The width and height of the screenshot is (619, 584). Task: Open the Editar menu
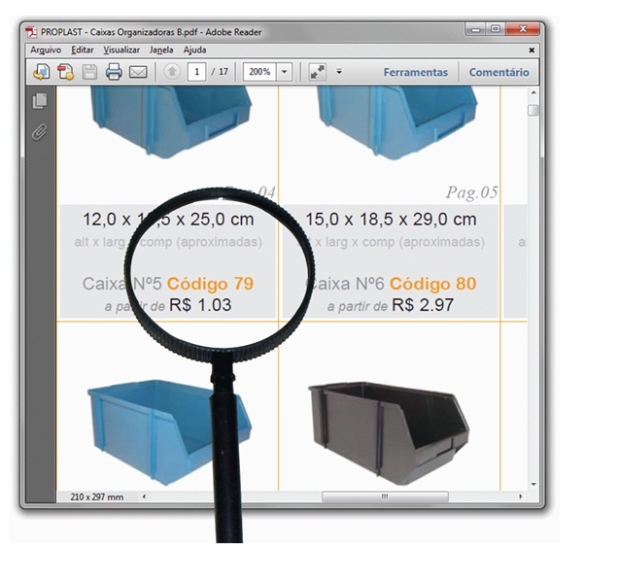tap(83, 50)
